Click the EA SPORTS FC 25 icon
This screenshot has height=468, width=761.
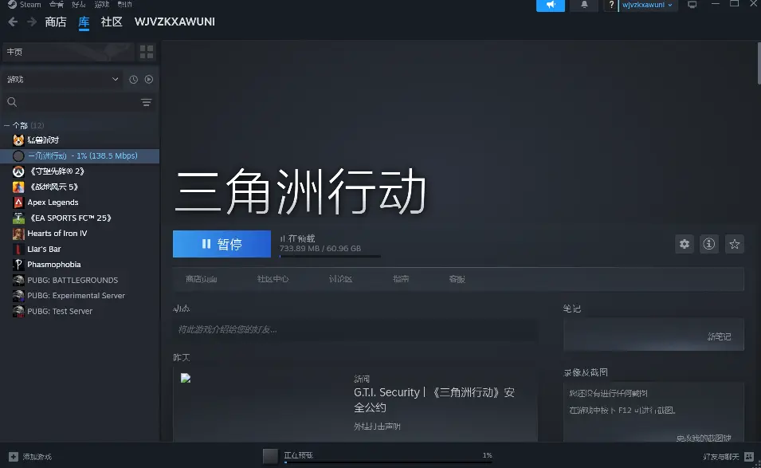tap(18, 218)
